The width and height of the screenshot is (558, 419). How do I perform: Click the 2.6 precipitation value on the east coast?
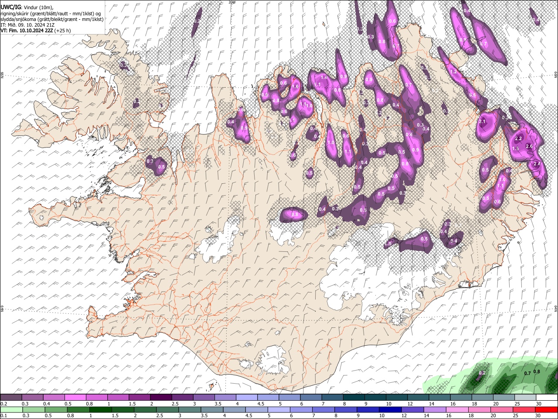(x=530, y=146)
